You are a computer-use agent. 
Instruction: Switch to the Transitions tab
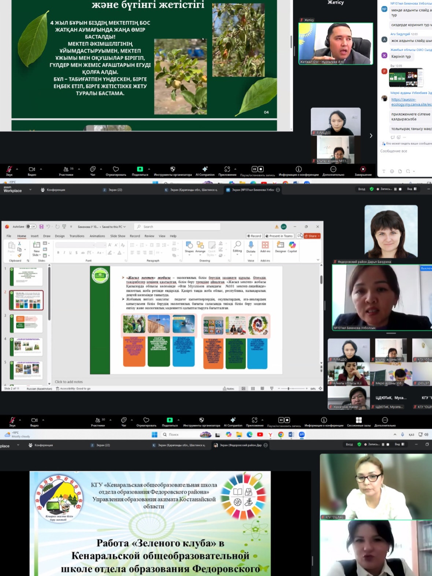[x=77, y=236]
